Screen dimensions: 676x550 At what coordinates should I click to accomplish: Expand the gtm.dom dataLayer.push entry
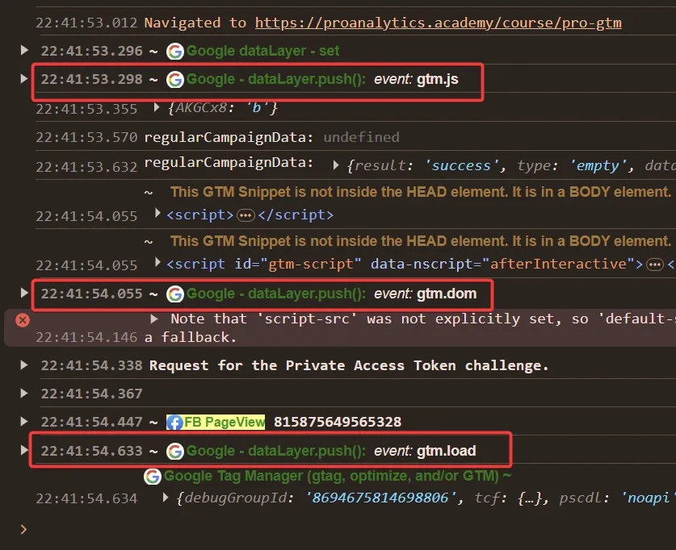[x=24, y=293]
